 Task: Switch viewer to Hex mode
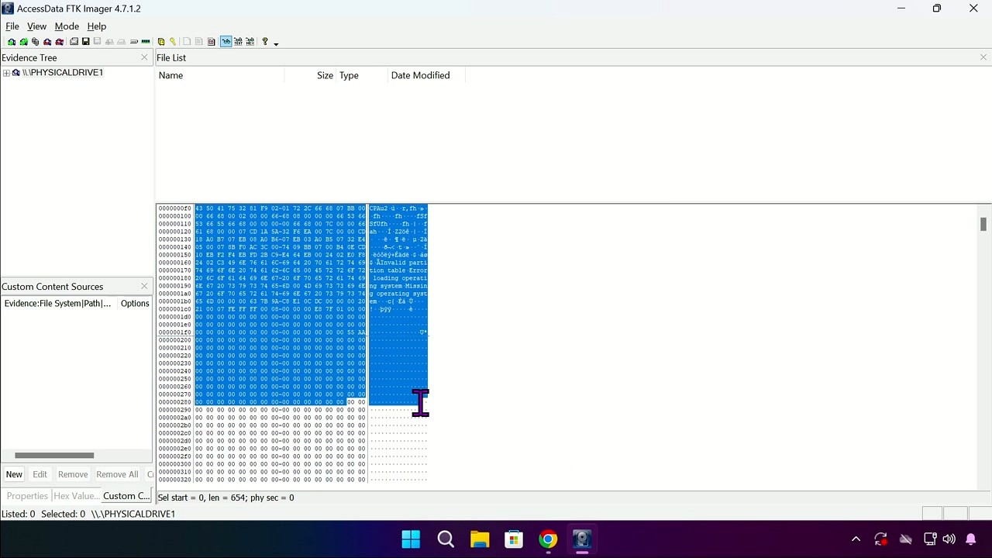click(250, 41)
